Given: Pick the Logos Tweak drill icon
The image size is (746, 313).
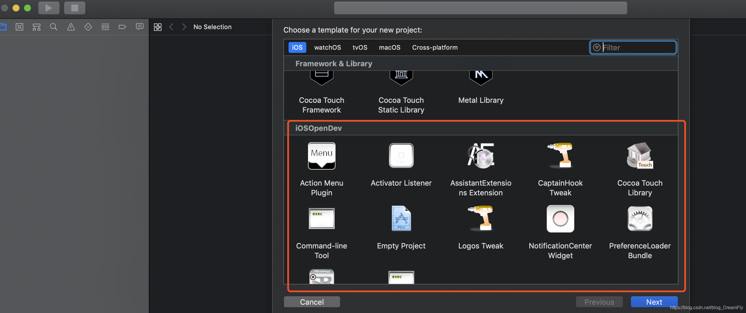Looking at the screenshot, I should (480, 218).
